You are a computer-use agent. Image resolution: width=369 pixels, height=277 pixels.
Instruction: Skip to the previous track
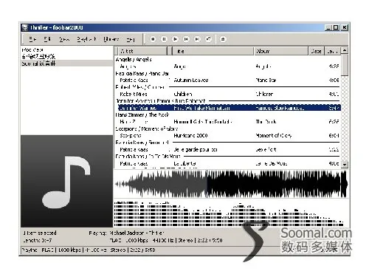pyautogui.click(x=186, y=39)
